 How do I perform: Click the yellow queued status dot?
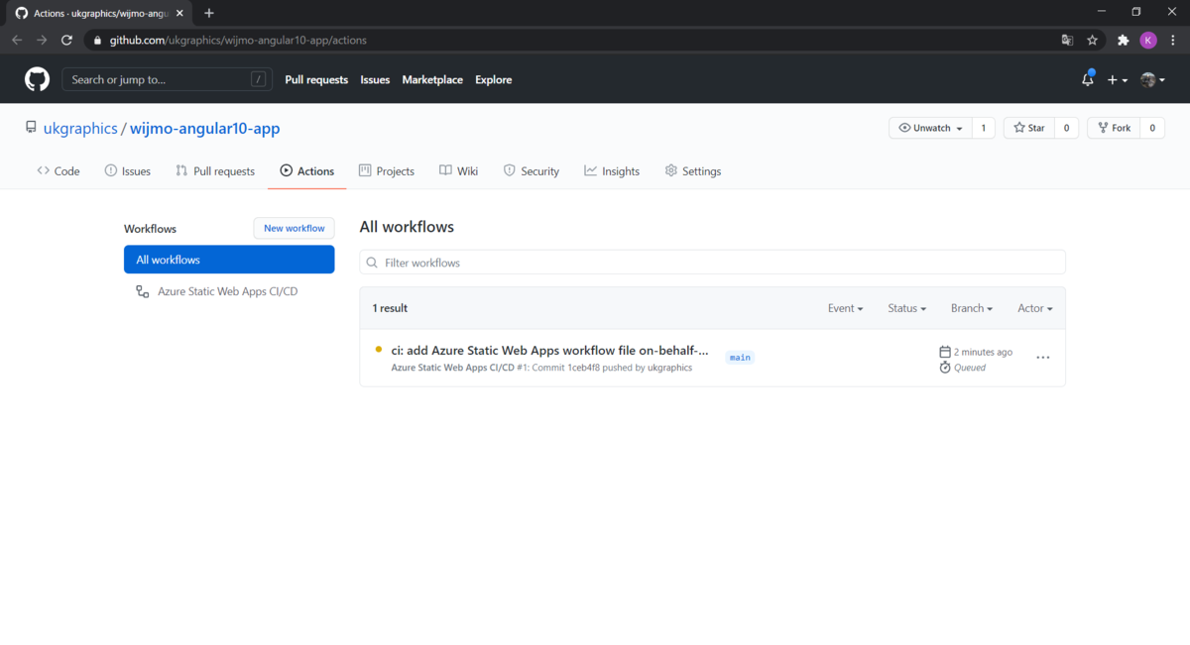point(379,350)
